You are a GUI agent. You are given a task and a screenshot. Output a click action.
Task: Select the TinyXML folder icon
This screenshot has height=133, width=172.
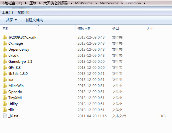coord(5,98)
